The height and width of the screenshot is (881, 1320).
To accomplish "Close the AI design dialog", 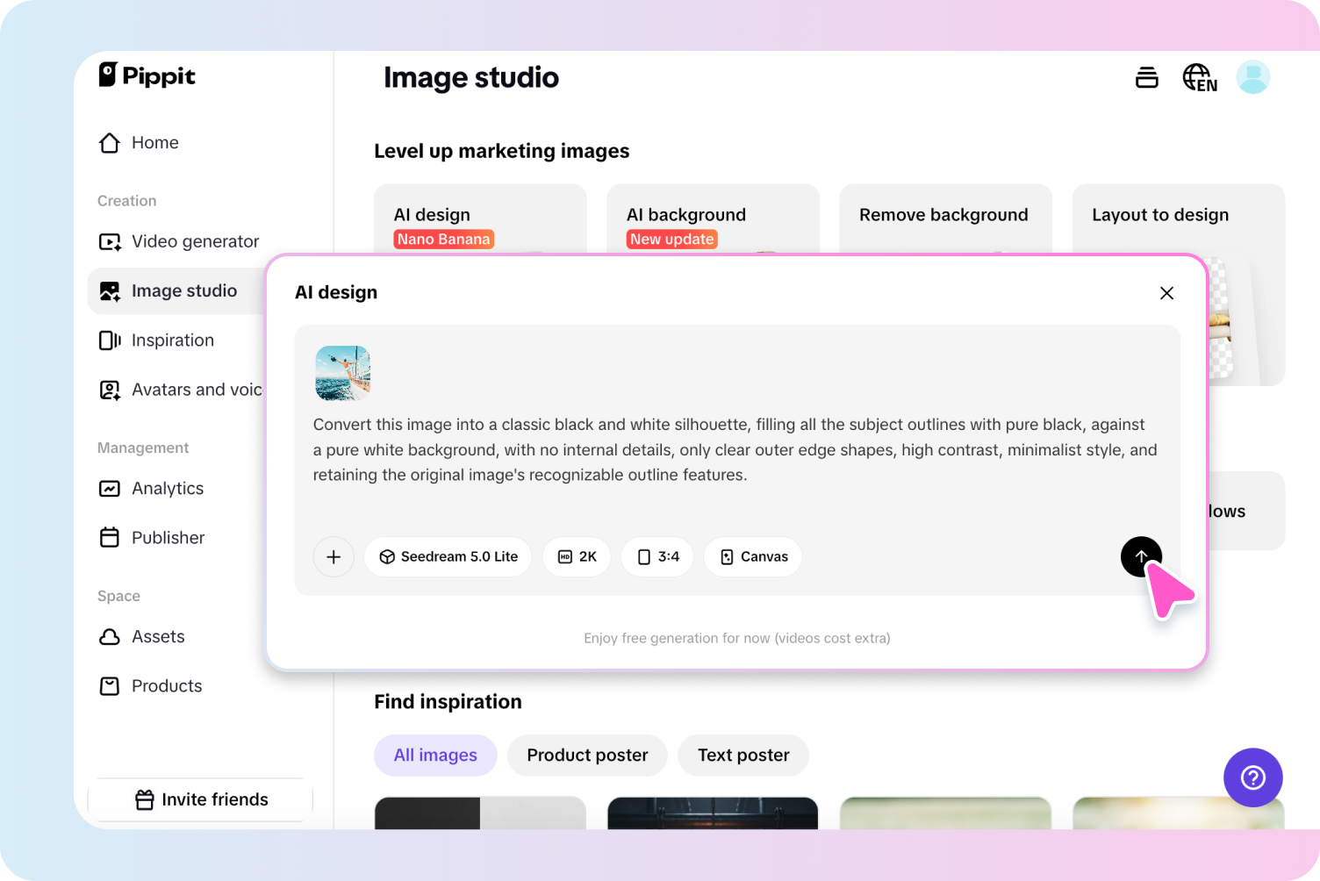I will tap(1166, 293).
